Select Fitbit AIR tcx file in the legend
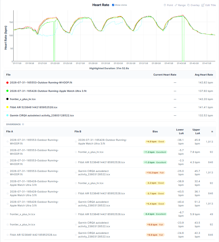The height and width of the screenshot is (242, 219). [34, 107]
